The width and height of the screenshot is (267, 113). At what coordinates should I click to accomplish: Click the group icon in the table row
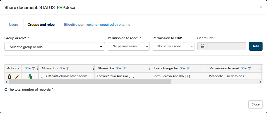coord(30,76)
